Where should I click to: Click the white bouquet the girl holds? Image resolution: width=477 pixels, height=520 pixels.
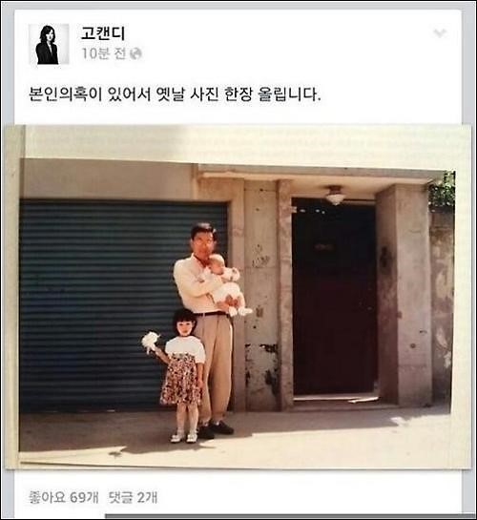point(150,343)
